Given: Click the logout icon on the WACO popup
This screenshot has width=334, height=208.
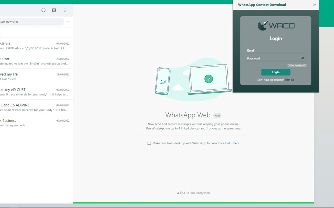Looking at the screenshot, I should pos(314,4).
